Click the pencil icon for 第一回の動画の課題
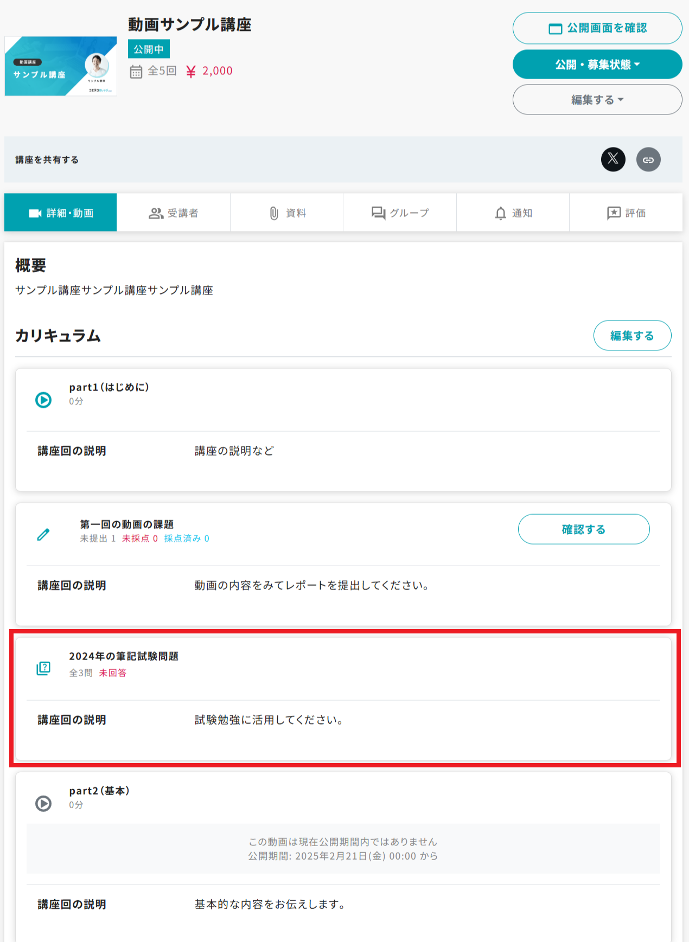 (43, 535)
